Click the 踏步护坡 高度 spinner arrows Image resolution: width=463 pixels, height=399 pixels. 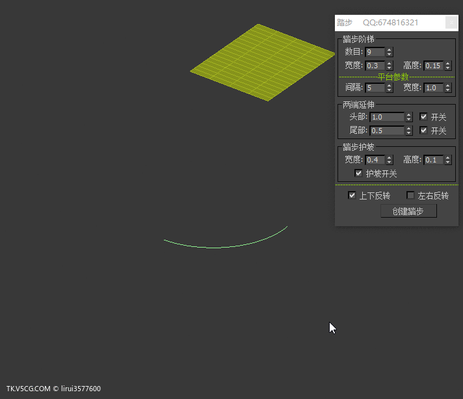pyautogui.click(x=447, y=160)
